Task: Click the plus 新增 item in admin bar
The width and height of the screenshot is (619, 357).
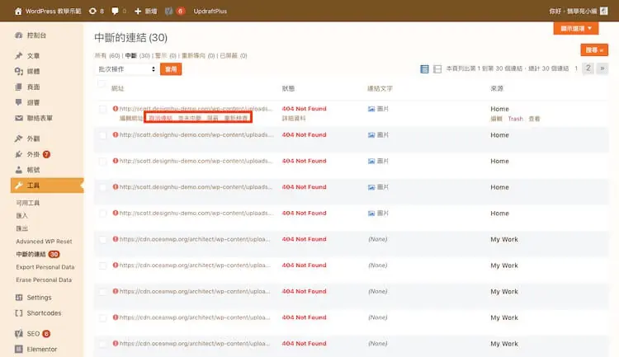Action: [145, 11]
